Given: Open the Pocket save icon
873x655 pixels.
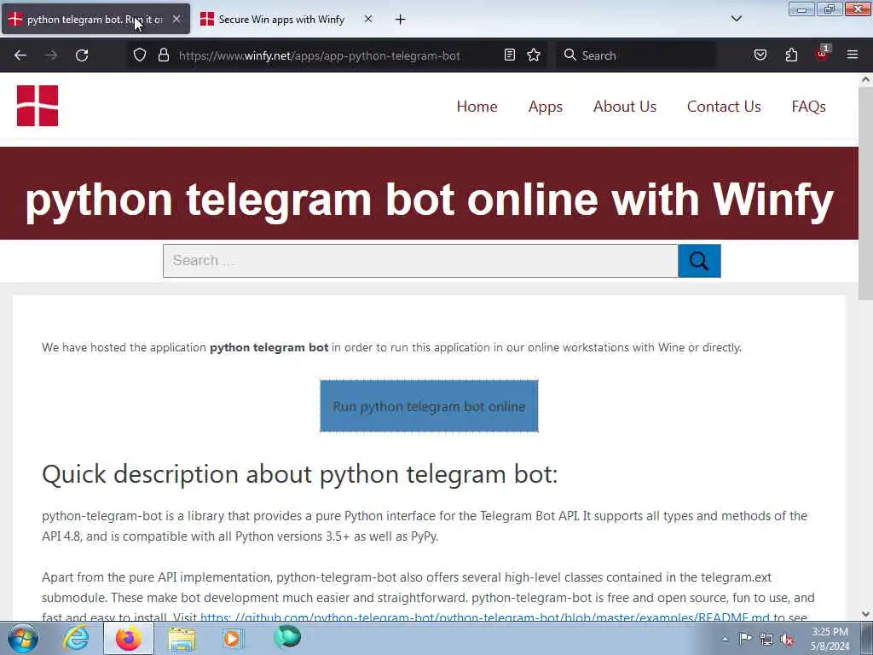Looking at the screenshot, I should tap(760, 55).
